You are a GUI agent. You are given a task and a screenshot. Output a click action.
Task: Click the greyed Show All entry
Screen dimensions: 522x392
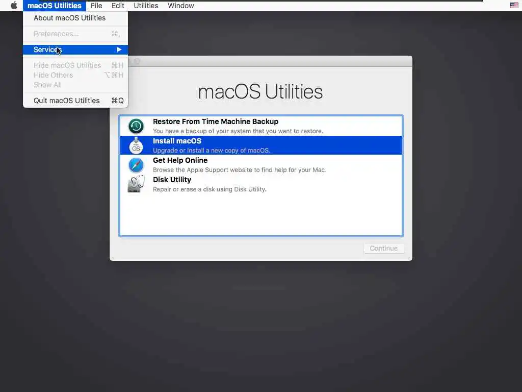(75, 85)
